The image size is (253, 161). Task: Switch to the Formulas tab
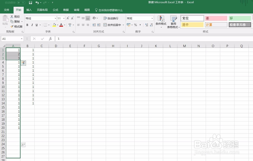coord(55,10)
